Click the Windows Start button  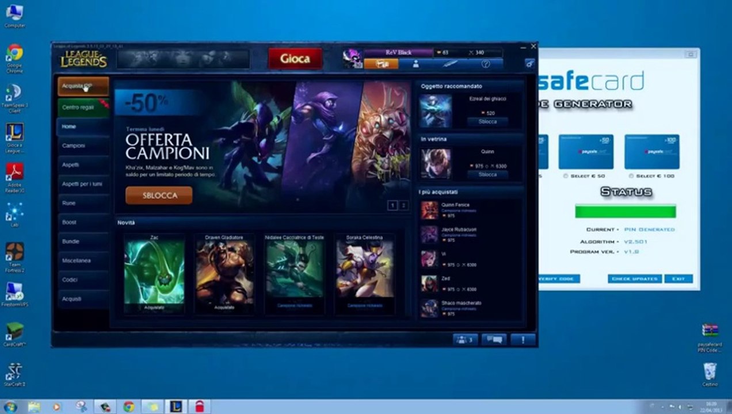[x=10, y=407]
